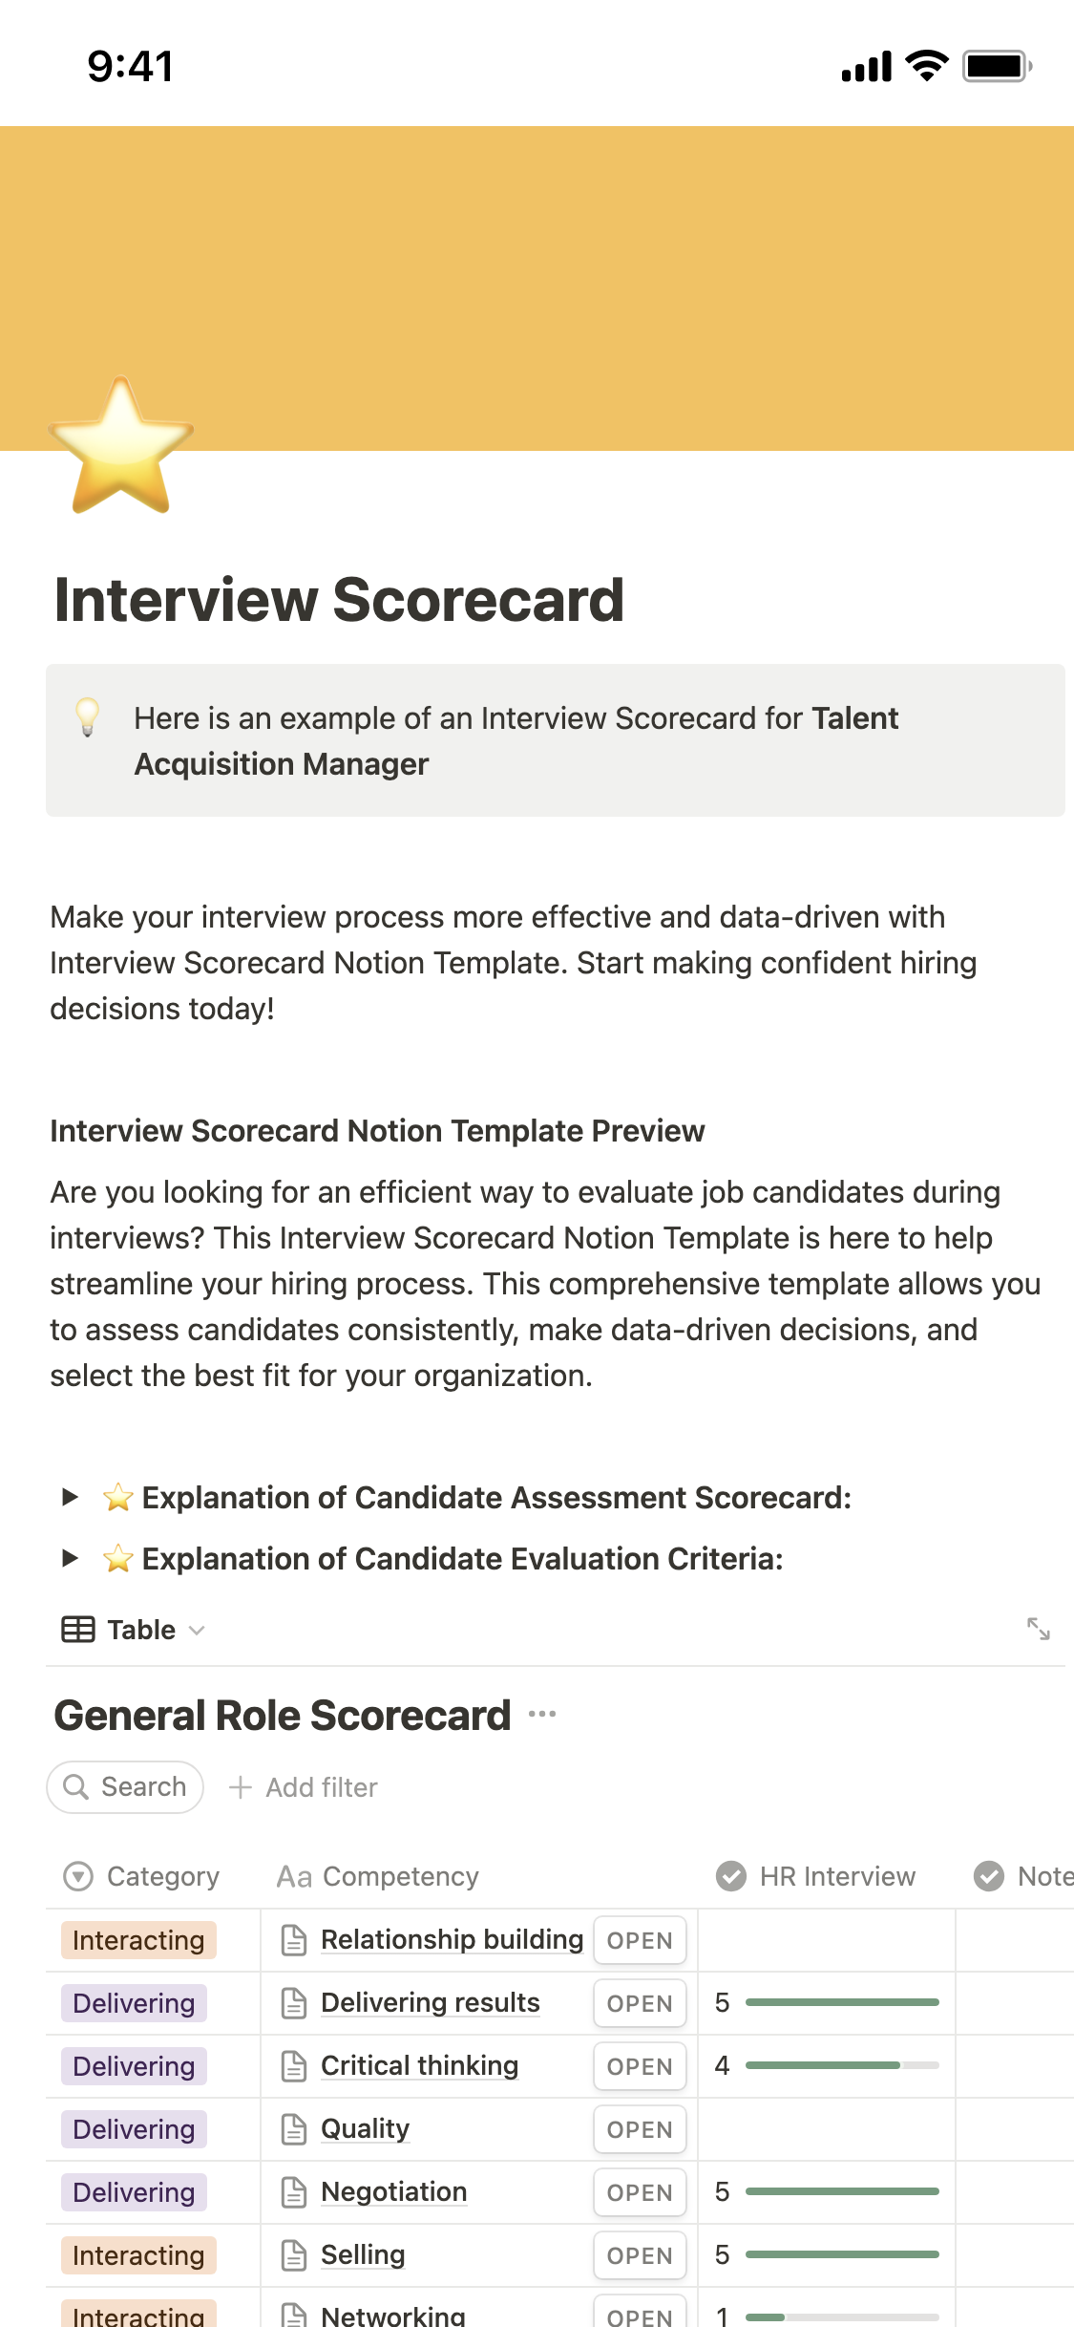This screenshot has width=1074, height=2327.
Task: Click the Interacting tag for Selling
Action: [138, 2255]
